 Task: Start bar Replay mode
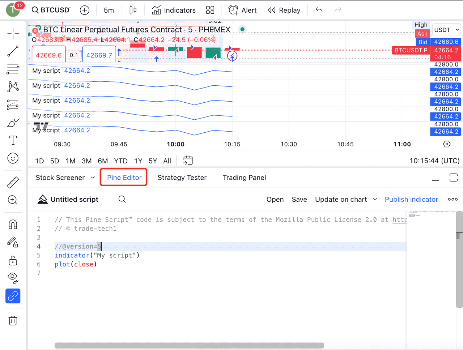(x=284, y=10)
